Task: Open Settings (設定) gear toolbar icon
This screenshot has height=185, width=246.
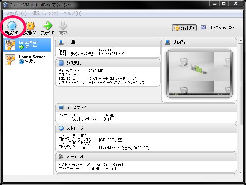Action: tap(30, 26)
